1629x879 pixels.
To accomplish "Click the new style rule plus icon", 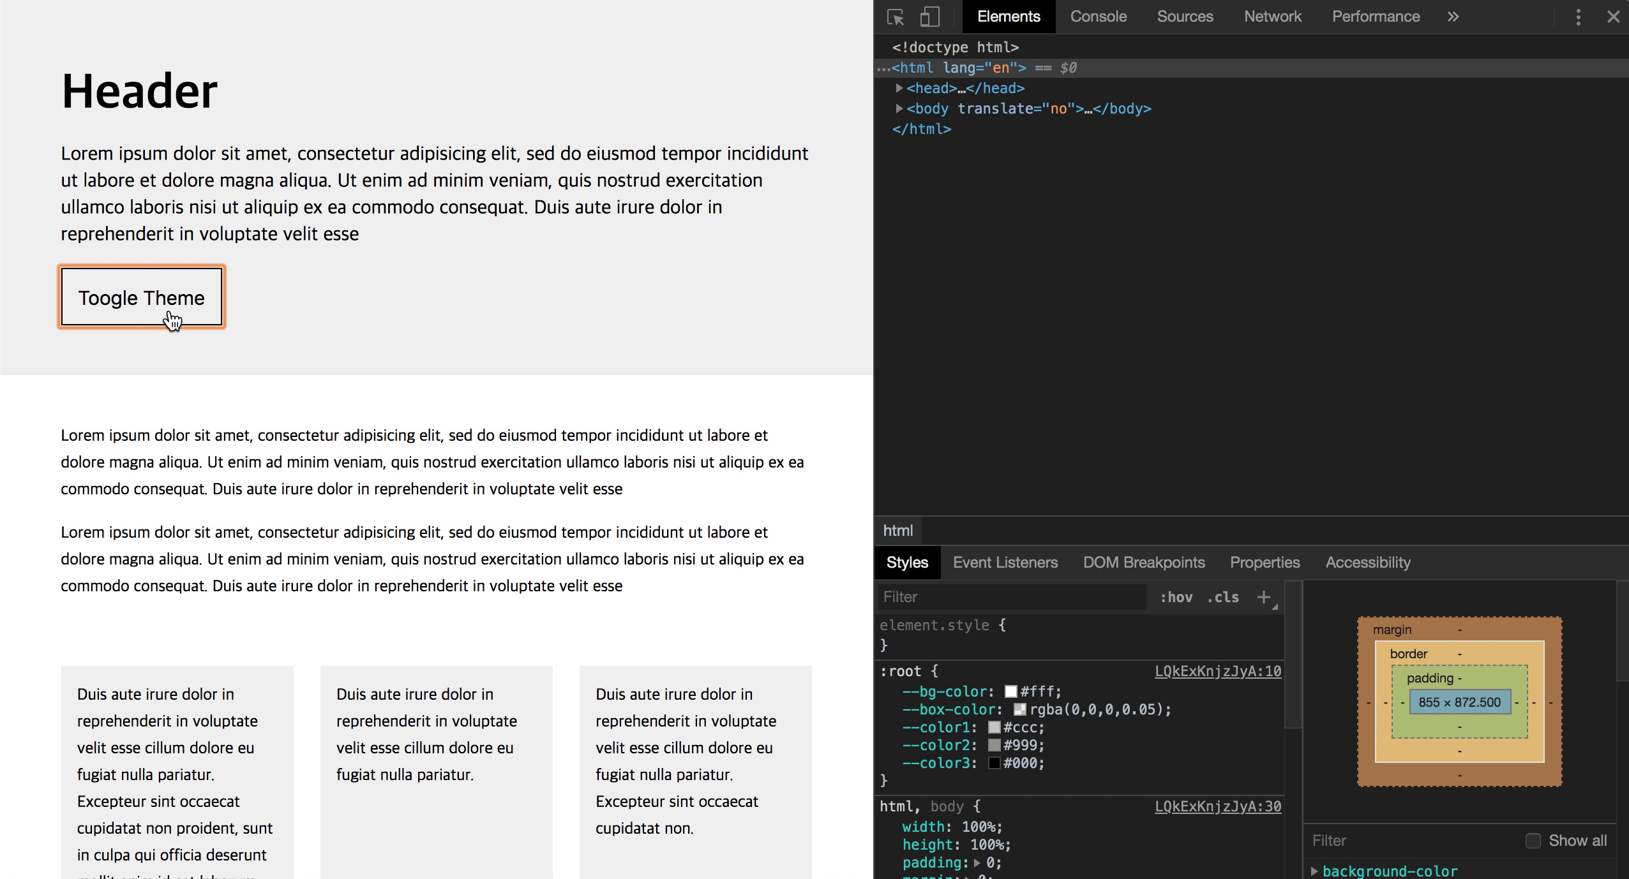I will (1263, 597).
